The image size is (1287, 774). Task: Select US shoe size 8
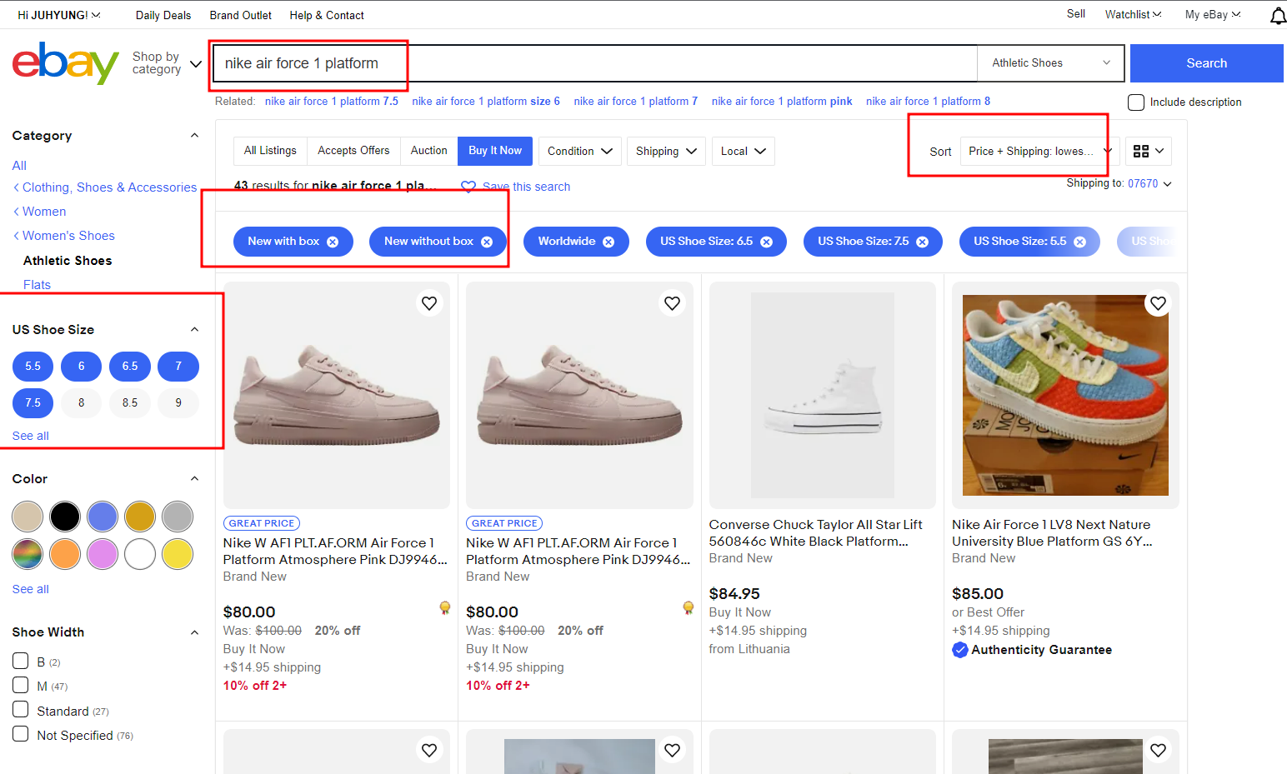(81, 403)
